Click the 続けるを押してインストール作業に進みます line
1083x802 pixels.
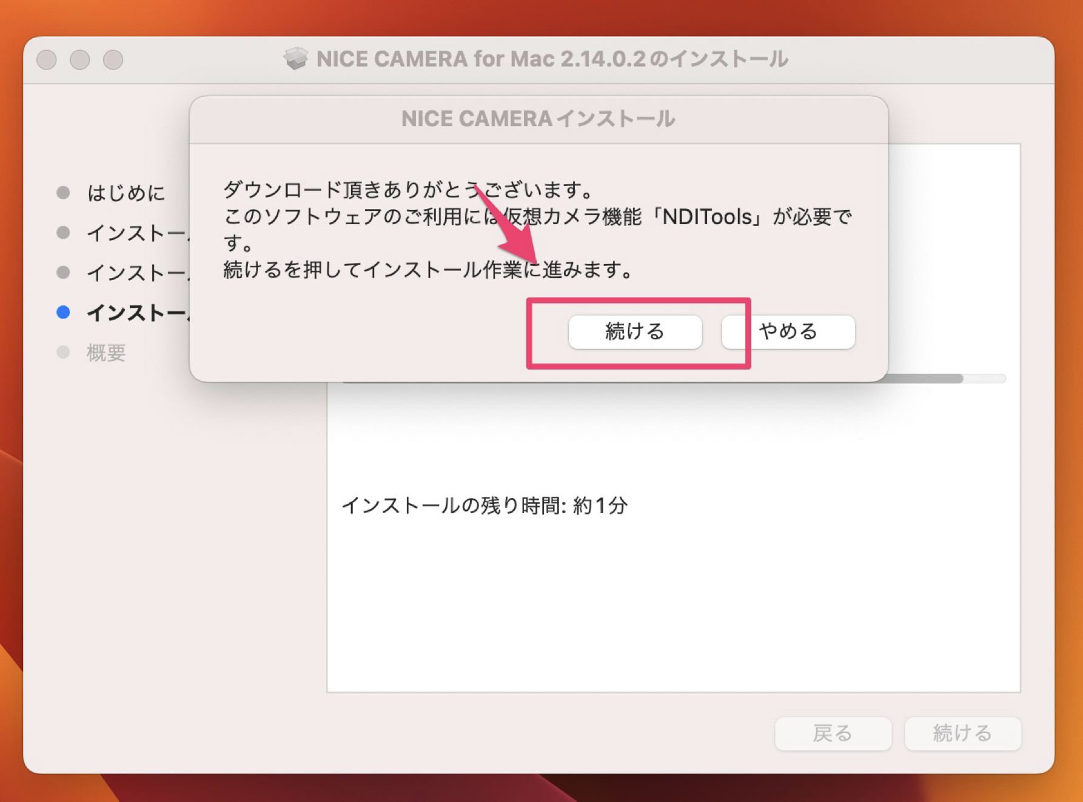pos(429,269)
